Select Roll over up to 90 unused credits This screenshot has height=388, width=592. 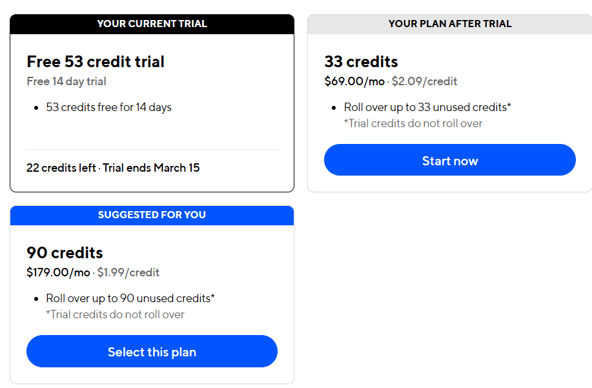130,298
